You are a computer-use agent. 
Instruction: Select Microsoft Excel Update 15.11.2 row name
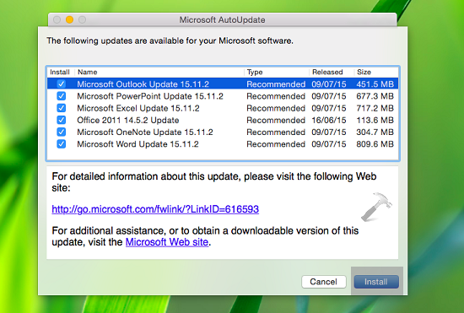point(138,108)
